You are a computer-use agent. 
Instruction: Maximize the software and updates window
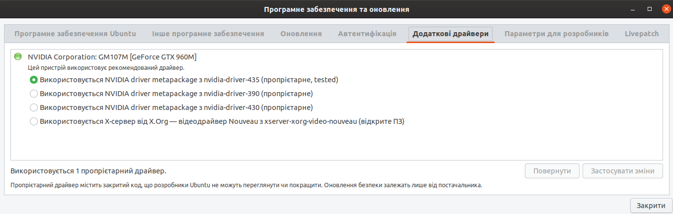coord(649,9)
